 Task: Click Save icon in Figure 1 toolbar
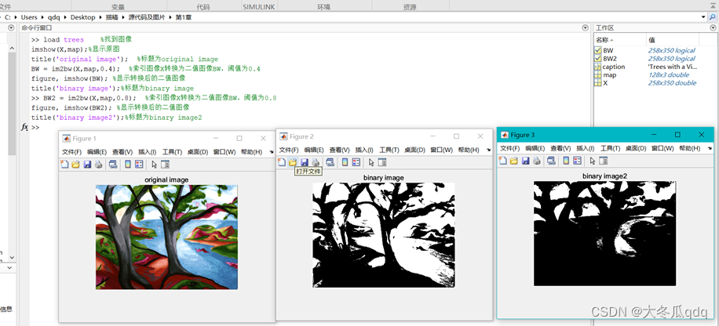click(87, 165)
